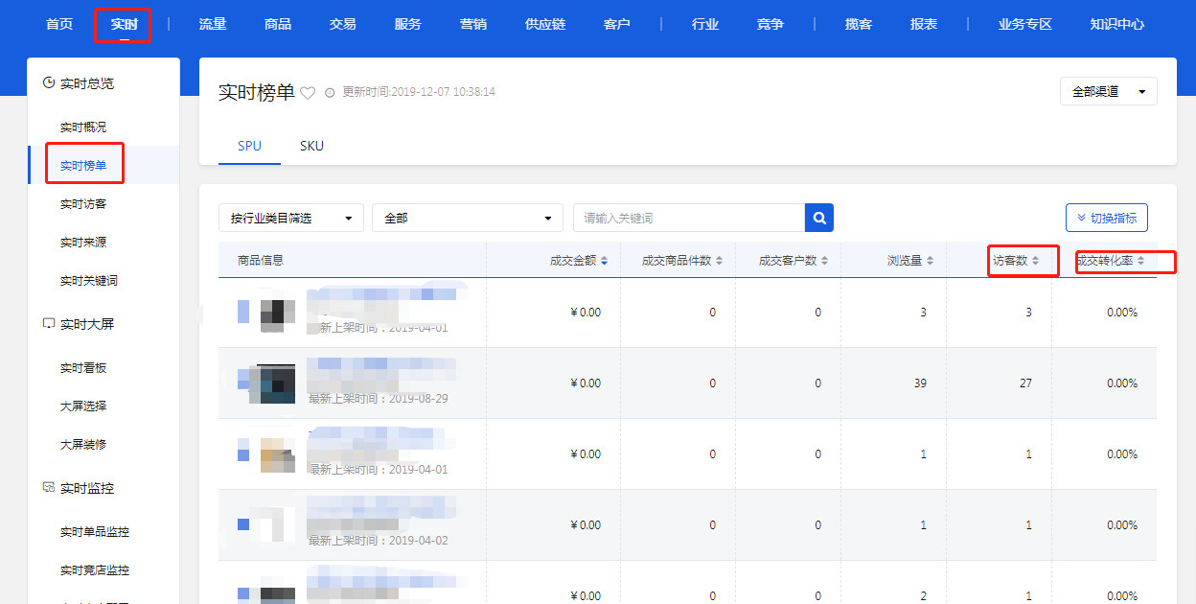1196x604 pixels.
Task: Sort by 成交商品件数 column arrows
Action: tap(719, 261)
